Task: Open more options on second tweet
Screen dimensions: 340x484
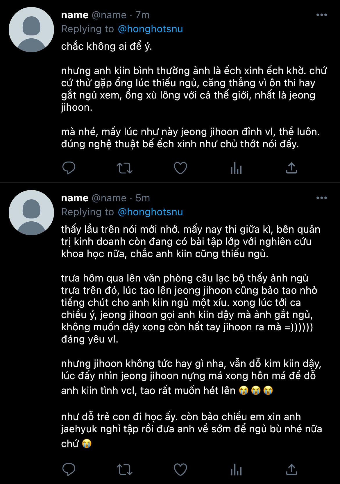Action: [321, 198]
